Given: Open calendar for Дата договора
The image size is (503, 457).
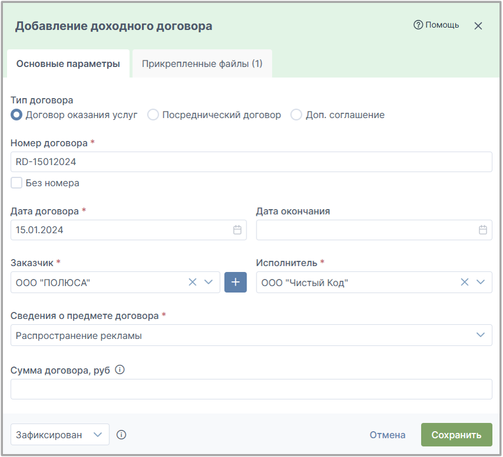Looking at the screenshot, I should coord(237,230).
